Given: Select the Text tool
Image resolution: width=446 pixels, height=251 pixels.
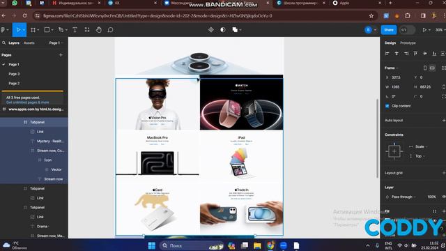Looking at the screenshot, I should click(75, 29).
